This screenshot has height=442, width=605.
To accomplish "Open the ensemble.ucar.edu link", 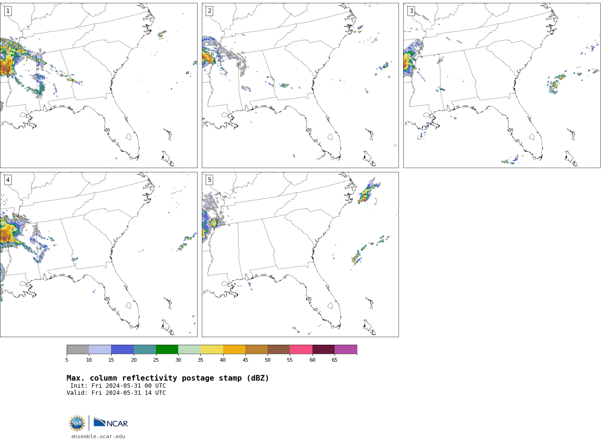I will (x=98, y=436).
